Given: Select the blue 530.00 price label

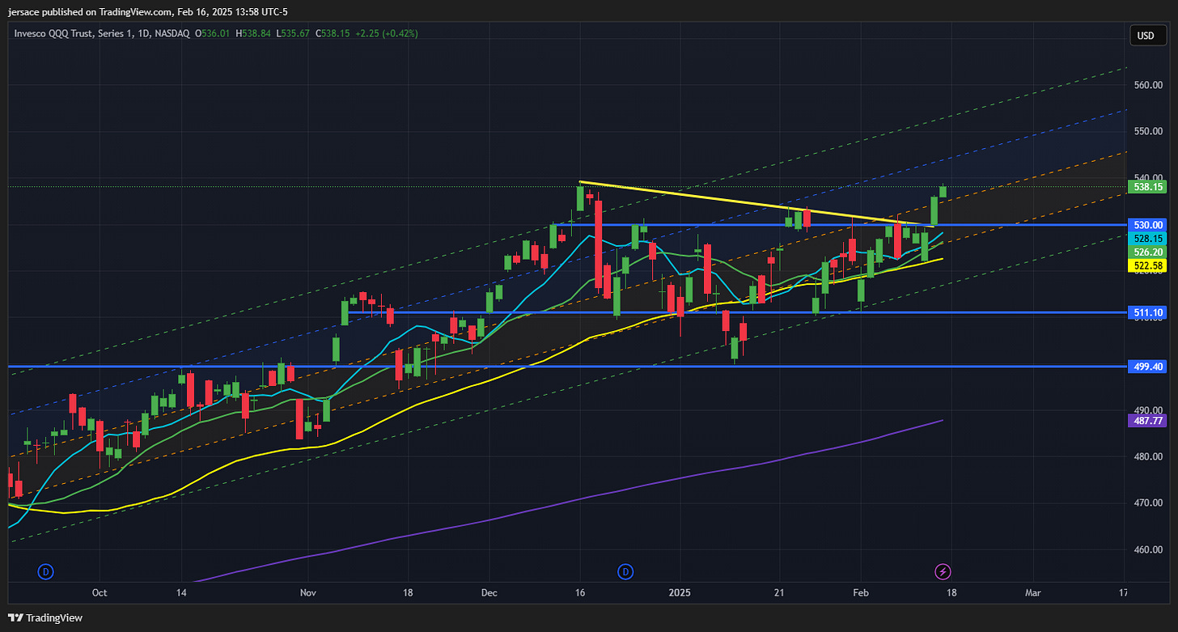Looking at the screenshot, I should (x=1148, y=225).
